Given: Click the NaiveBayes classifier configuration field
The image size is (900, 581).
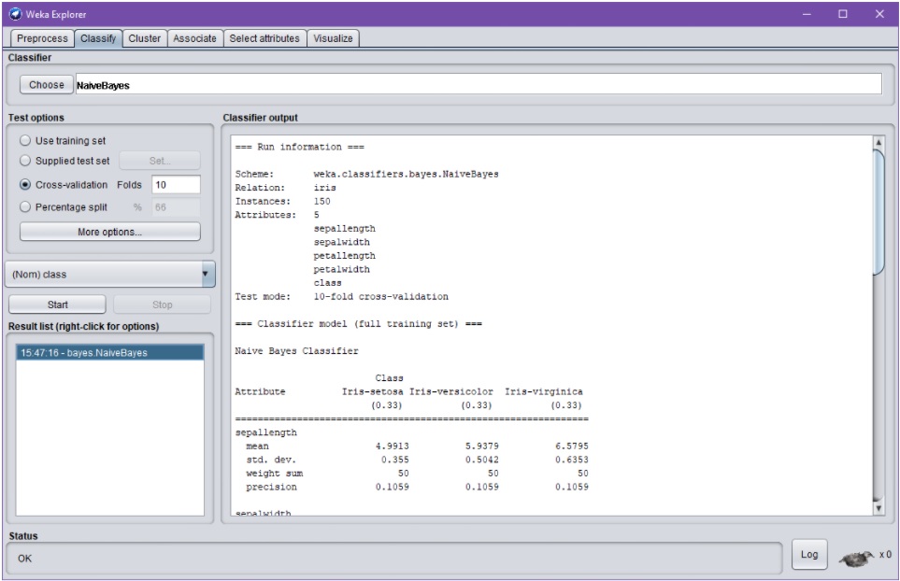Looking at the screenshot, I should (479, 85).
